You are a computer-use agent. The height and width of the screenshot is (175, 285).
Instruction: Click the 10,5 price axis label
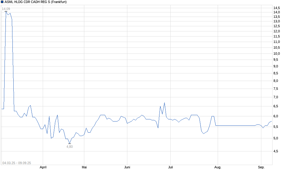[x=277, y=48]
